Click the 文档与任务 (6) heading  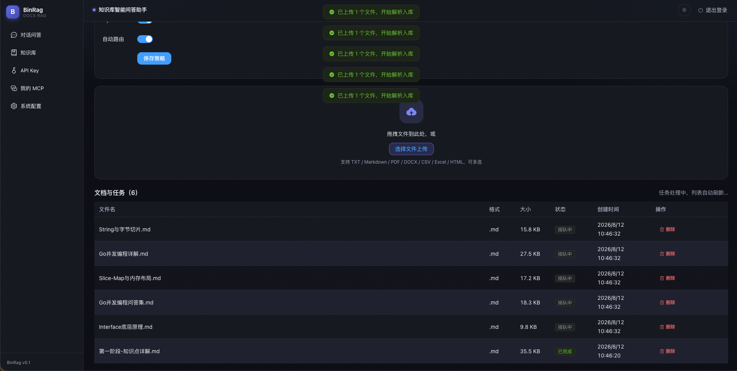coord(116,193)
